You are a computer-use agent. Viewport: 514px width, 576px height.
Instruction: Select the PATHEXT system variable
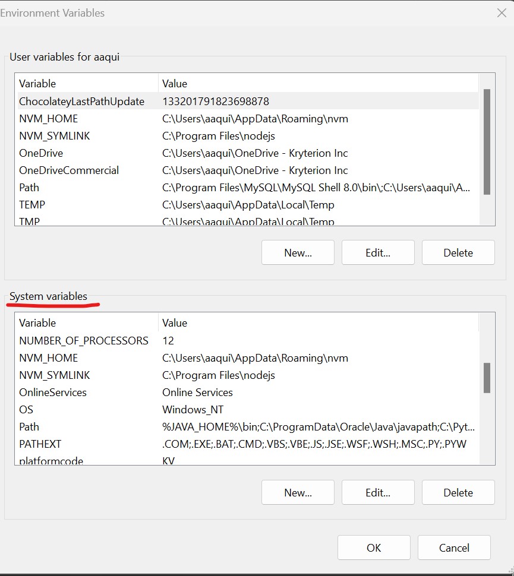click(x=40, y=444)
